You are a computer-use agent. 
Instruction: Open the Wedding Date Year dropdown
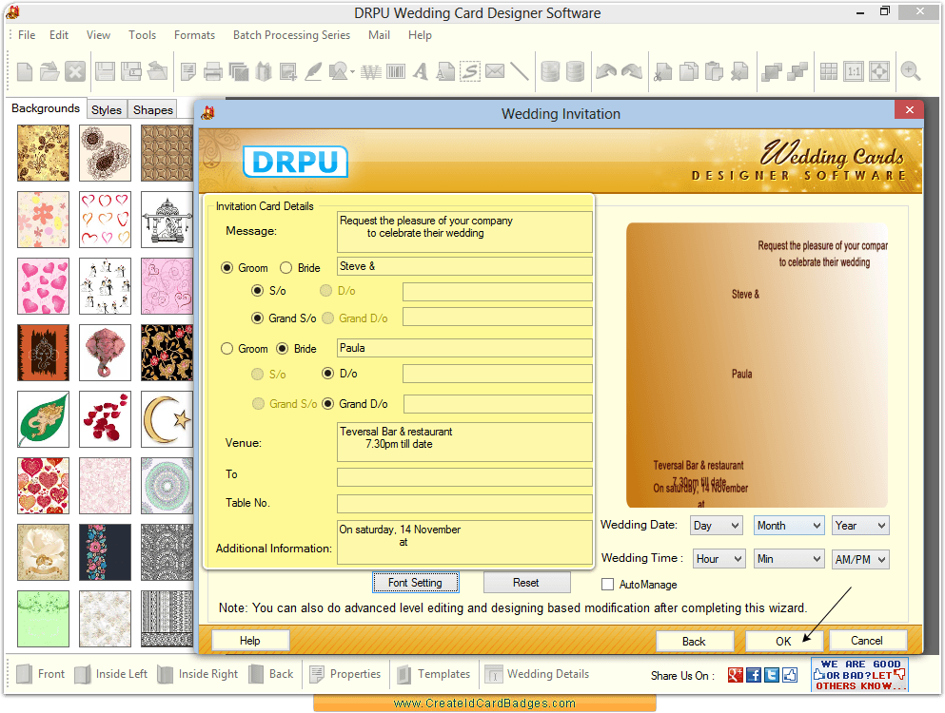[860, 525]
